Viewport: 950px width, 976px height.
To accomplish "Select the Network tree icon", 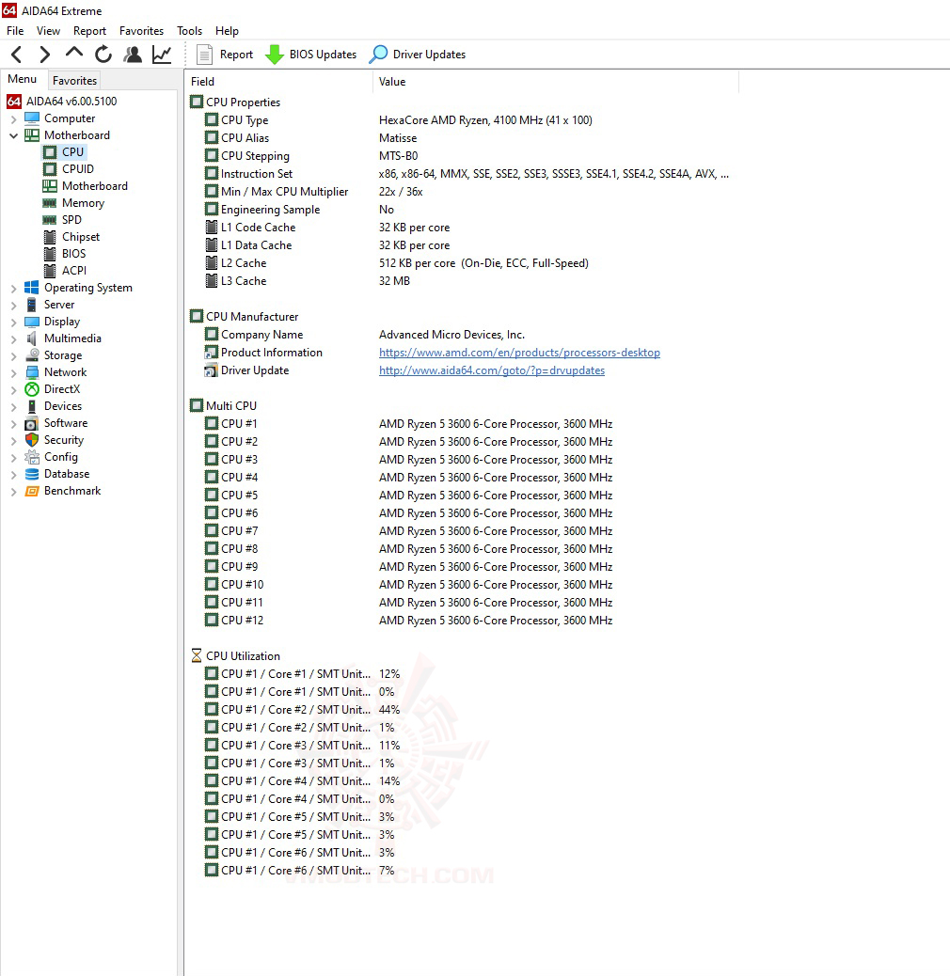I will pos(32,372).
